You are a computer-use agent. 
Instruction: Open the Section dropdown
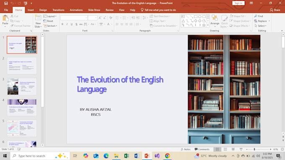coord(50,26)
